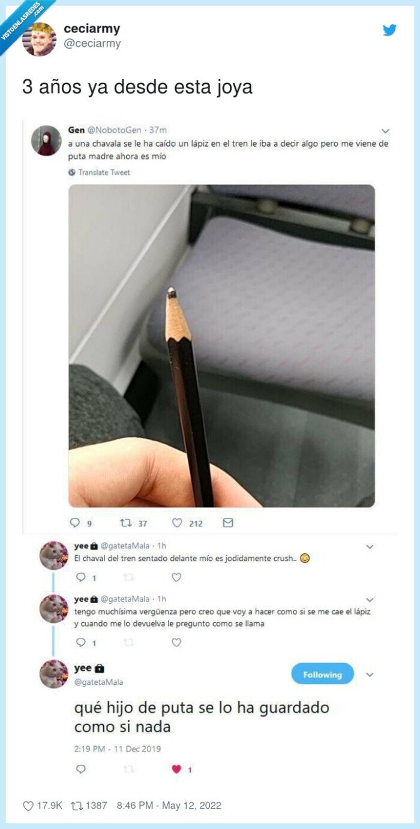Viewport: 420px width, 829px height.
Task: Click the envelope share icon
Action: tap(228, 523)
